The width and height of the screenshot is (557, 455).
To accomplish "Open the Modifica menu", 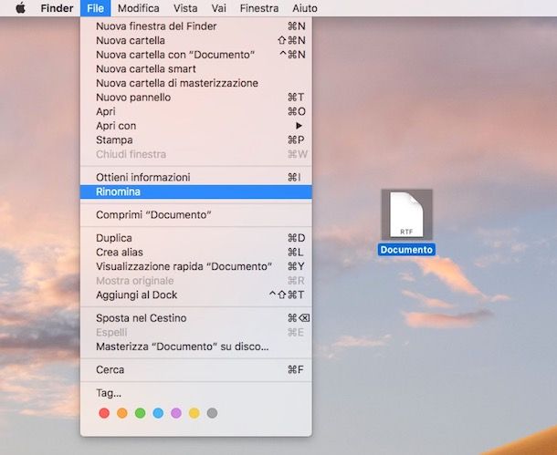I will pos(138,8).
